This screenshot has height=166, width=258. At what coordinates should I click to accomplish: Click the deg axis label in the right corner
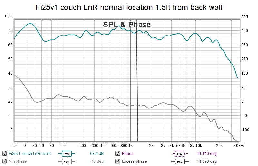point(244,16)
